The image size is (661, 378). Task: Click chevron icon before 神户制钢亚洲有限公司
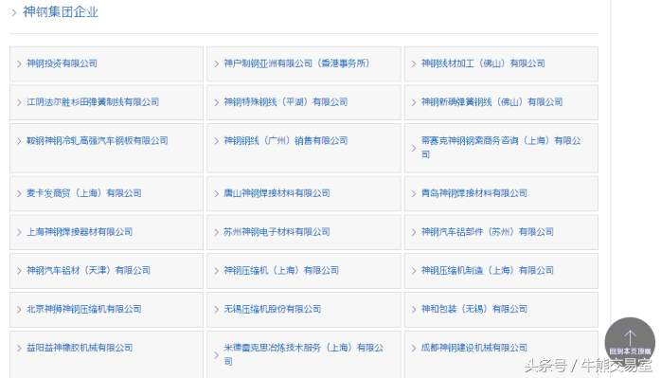[x=216, y=64]
